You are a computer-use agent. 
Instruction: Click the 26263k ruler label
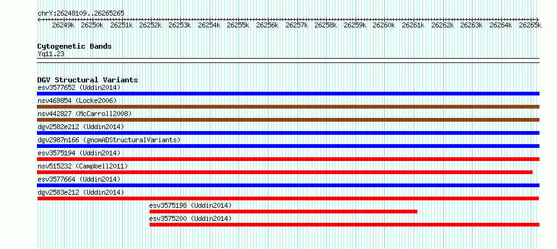click(x=471, y=25)
